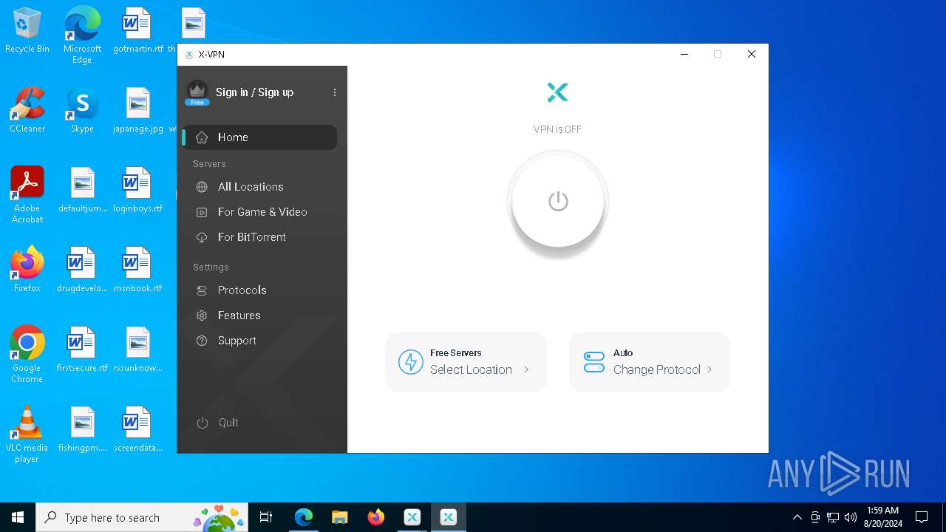Select Adobe Acrobat desktop shortcut

pos(27,195)
